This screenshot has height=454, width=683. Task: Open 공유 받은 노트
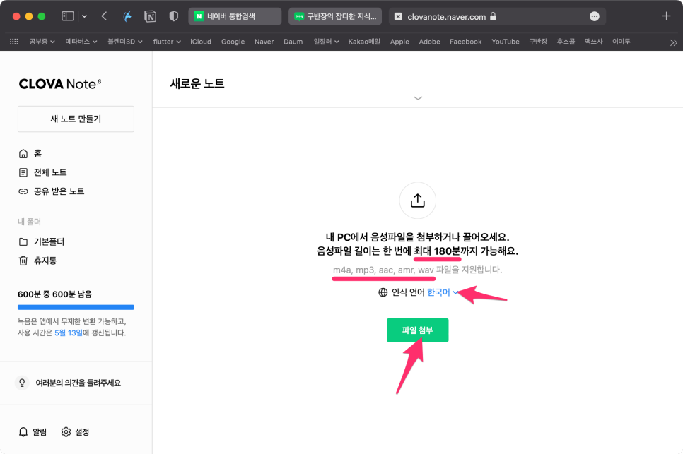(x=51, y=191)
